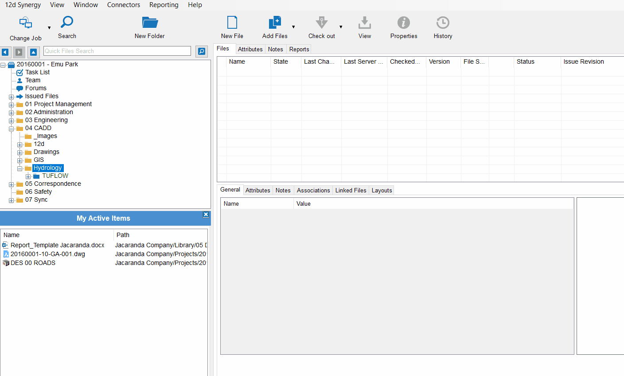Viewport: 624px width, 376px height.
Task: Create a New File from toolbar
Action: (232, 22)
